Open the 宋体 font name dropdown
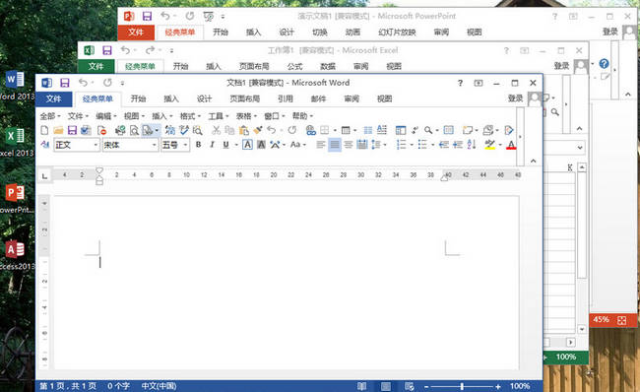Viewport: 640px width, 392px height. 155,145
